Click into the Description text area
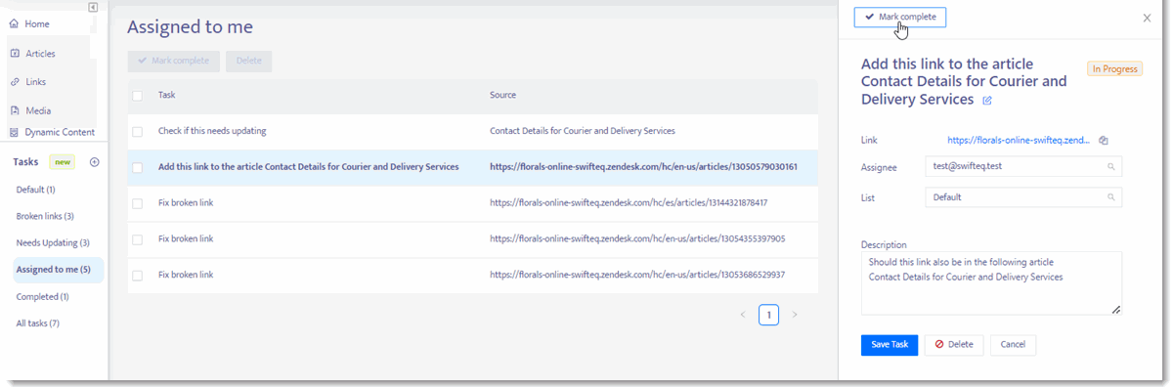This screenshot has width=1173, height=387. pyautogui.click(x=991, y=283)
